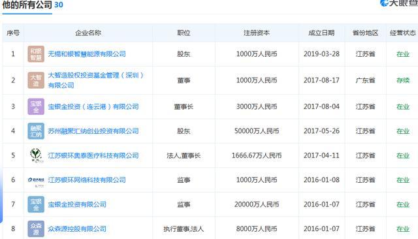Click 在业 status for 江苏银环网络科技
The height and width of the screenshot is (239, 418).
[403, 180]
